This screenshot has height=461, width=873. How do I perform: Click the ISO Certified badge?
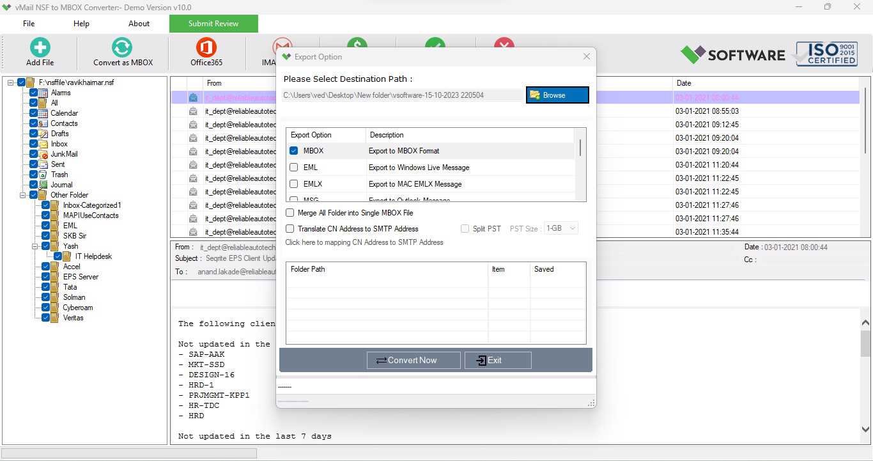(x=826, y=54)
